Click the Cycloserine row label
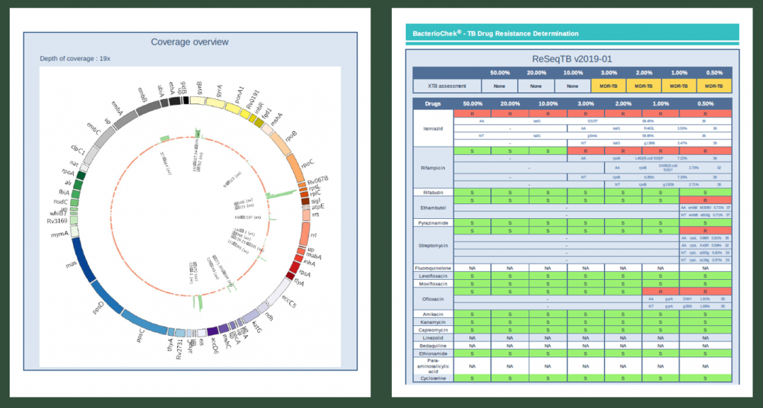763x408 pixels. point(433,378)
